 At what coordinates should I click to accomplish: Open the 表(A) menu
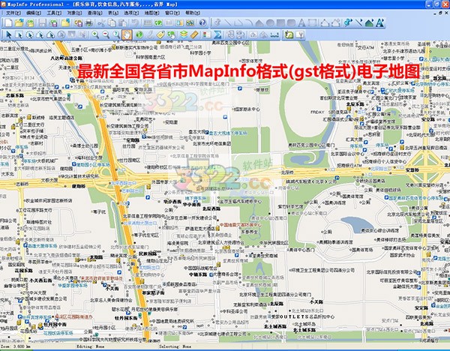click(x=113, y=13)
